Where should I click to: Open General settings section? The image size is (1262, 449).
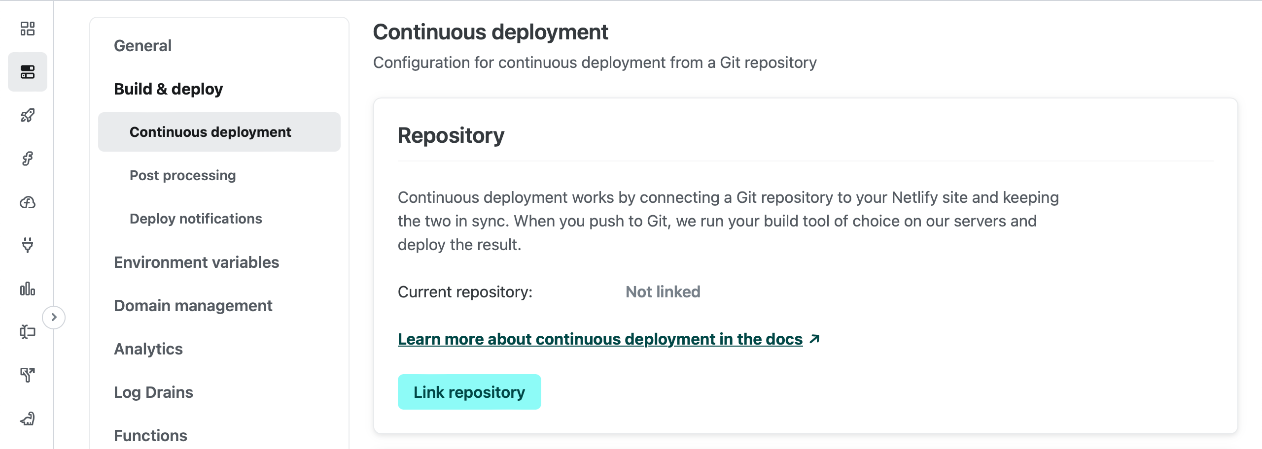point(142,46)
